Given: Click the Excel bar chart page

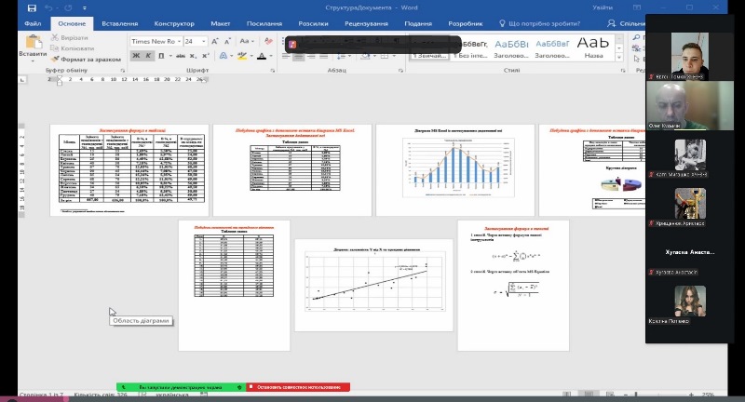Looking at the screenshot, I should point(455,170).
